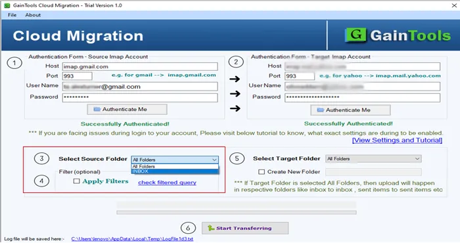This screenshot has width=460, height=243.
Task: Click the transfer progress bar
Action: (237, 212)
